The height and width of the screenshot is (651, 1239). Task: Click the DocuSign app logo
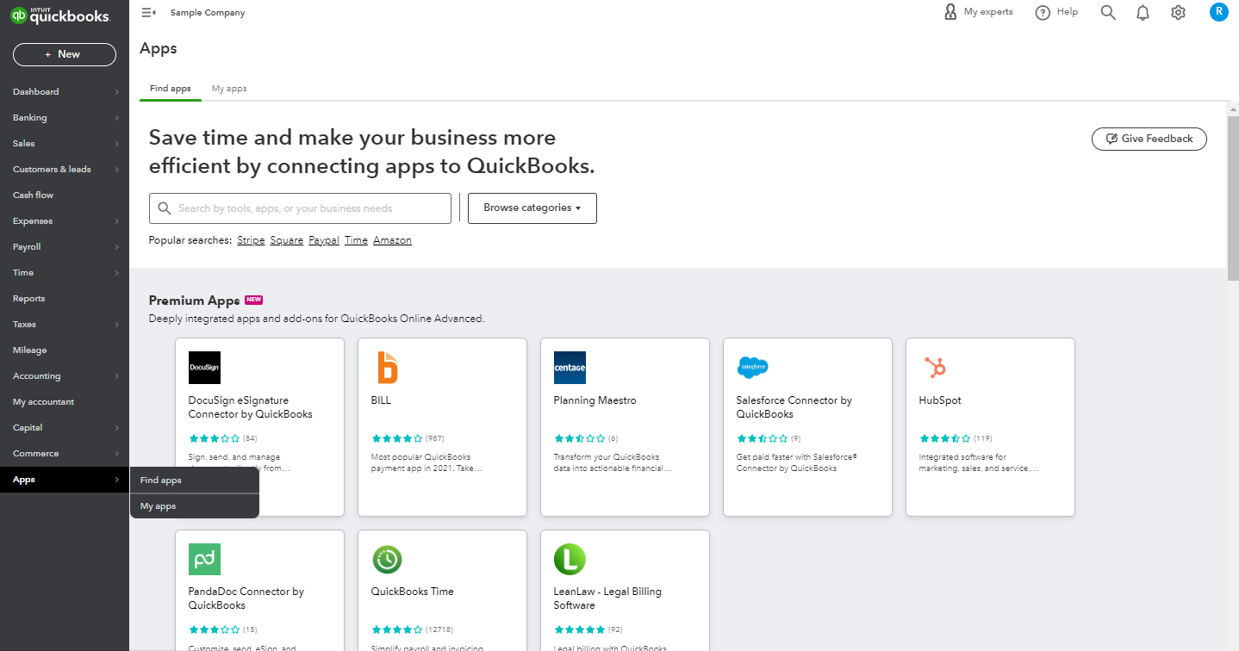click(x=204, y=368)
